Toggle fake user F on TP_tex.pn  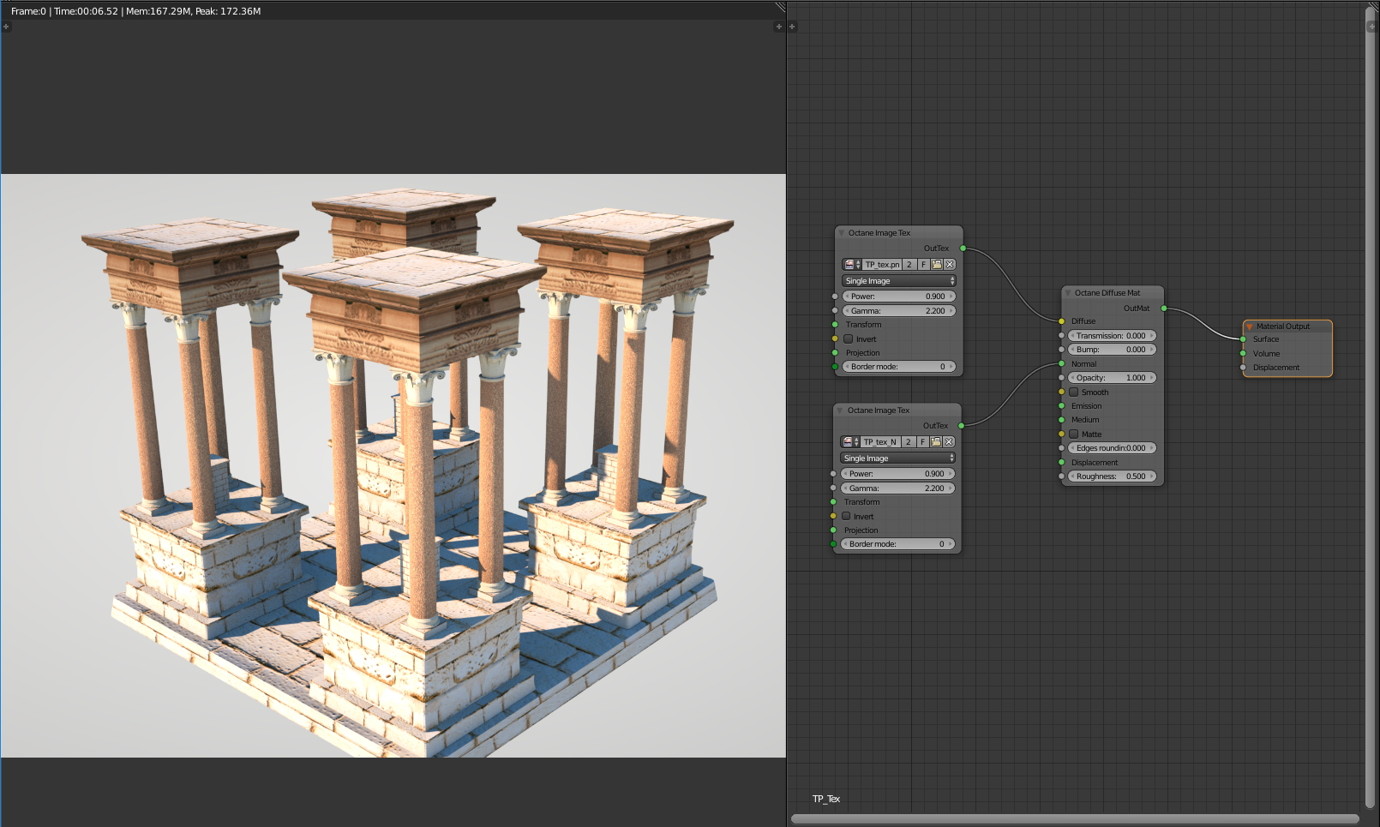pos(923,265)
